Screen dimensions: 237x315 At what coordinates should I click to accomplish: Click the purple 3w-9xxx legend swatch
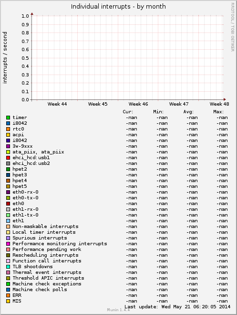(8, 146)
